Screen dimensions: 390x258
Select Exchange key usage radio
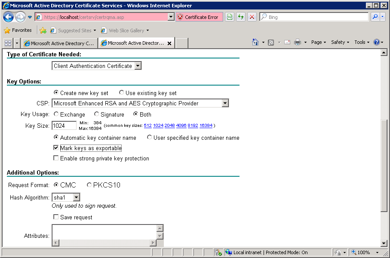pyautogui.click(x=56, y=114)
